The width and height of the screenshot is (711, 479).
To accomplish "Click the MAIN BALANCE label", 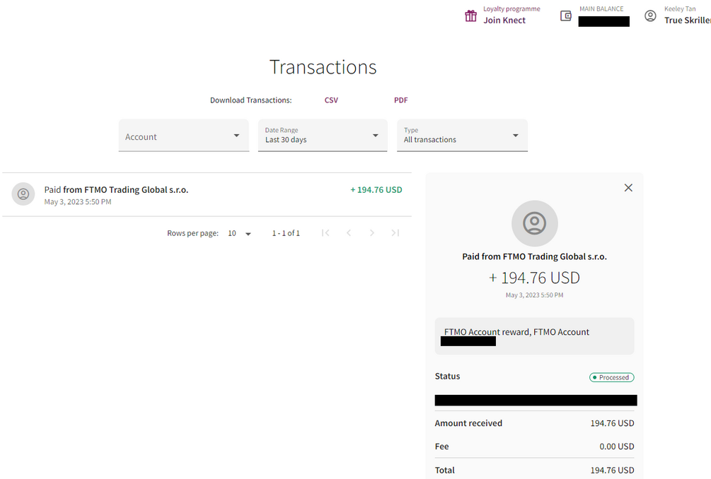I will click(x=601, y=9).
